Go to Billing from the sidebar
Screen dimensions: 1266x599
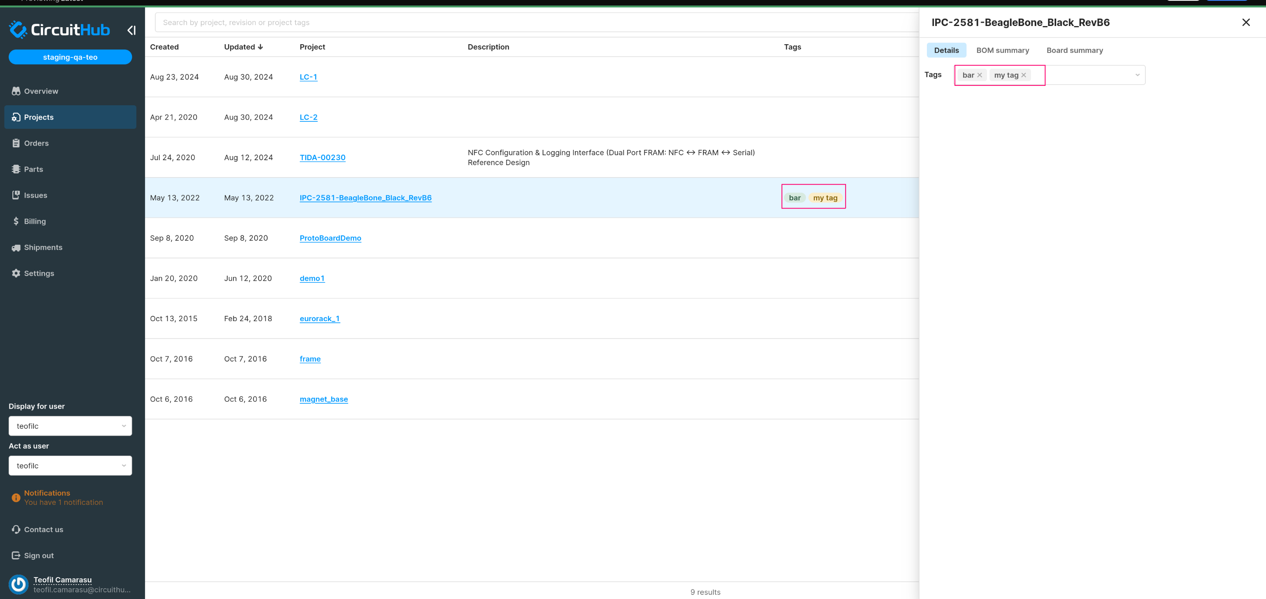(34, 221)
